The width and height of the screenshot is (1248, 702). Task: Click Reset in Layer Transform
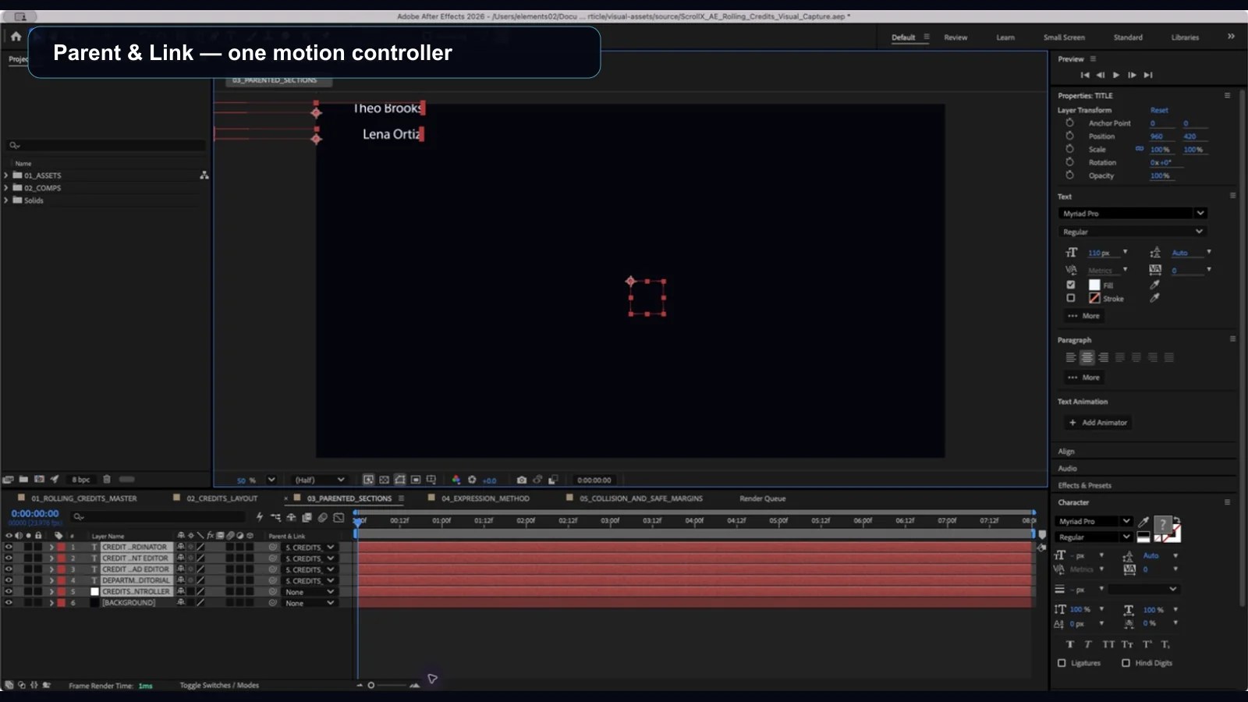click(x=1159, y=110)
